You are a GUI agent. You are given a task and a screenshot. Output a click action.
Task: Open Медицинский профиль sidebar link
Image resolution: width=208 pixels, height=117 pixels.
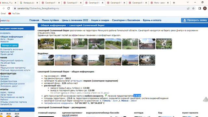tap(12, 60)
